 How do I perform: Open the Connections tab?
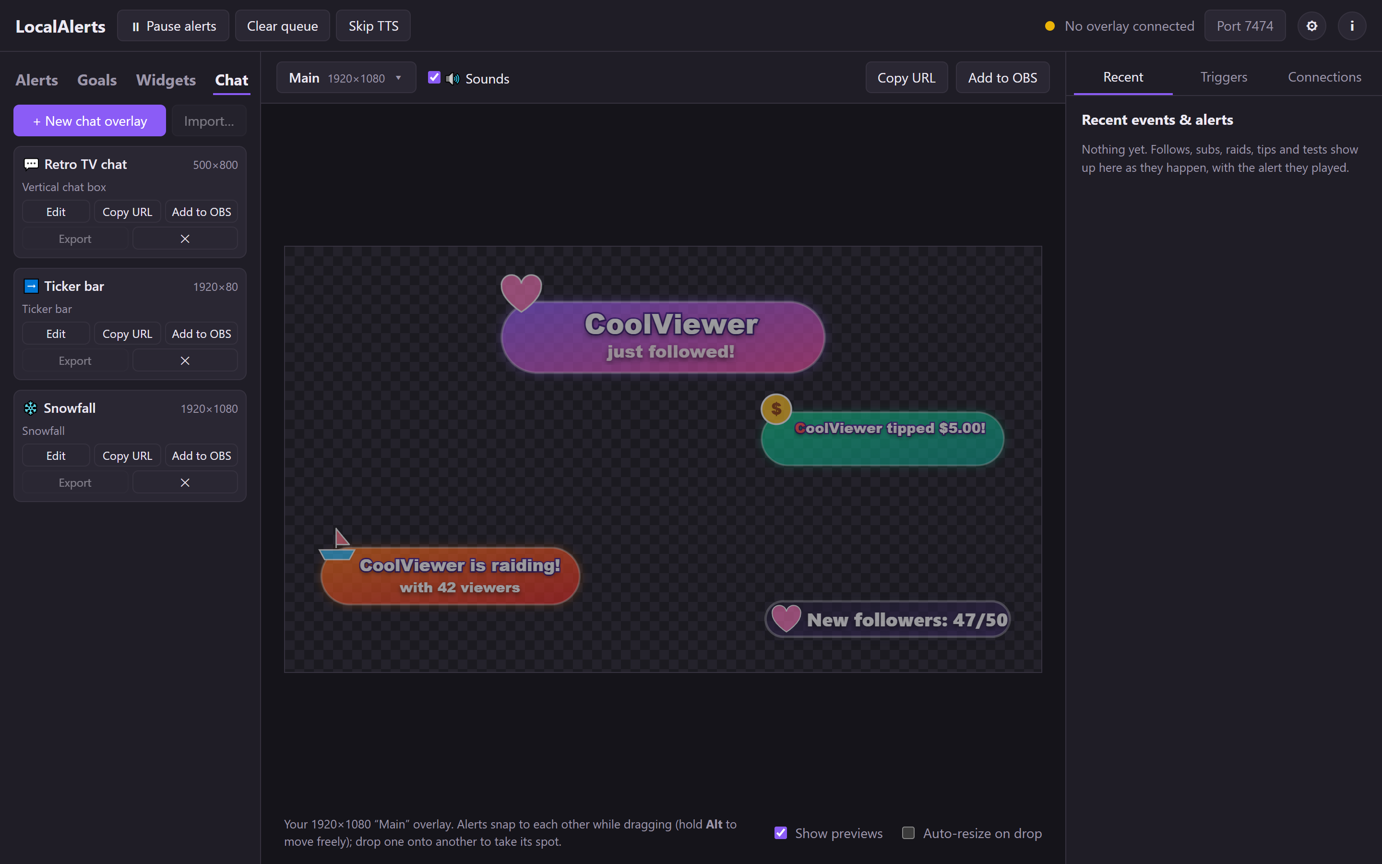tap(1324, 77)
